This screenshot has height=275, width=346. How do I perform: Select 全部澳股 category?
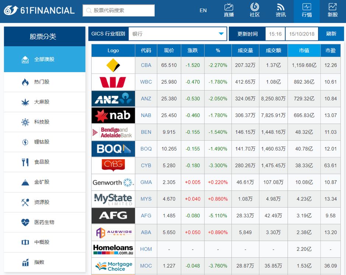click(45, 59)
